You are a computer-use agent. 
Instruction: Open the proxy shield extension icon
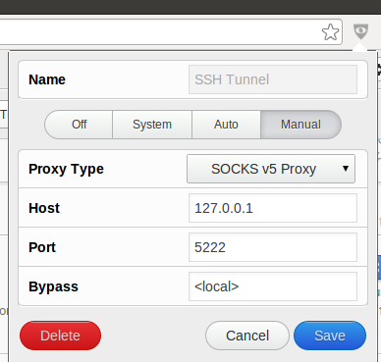tap(360, 31)
